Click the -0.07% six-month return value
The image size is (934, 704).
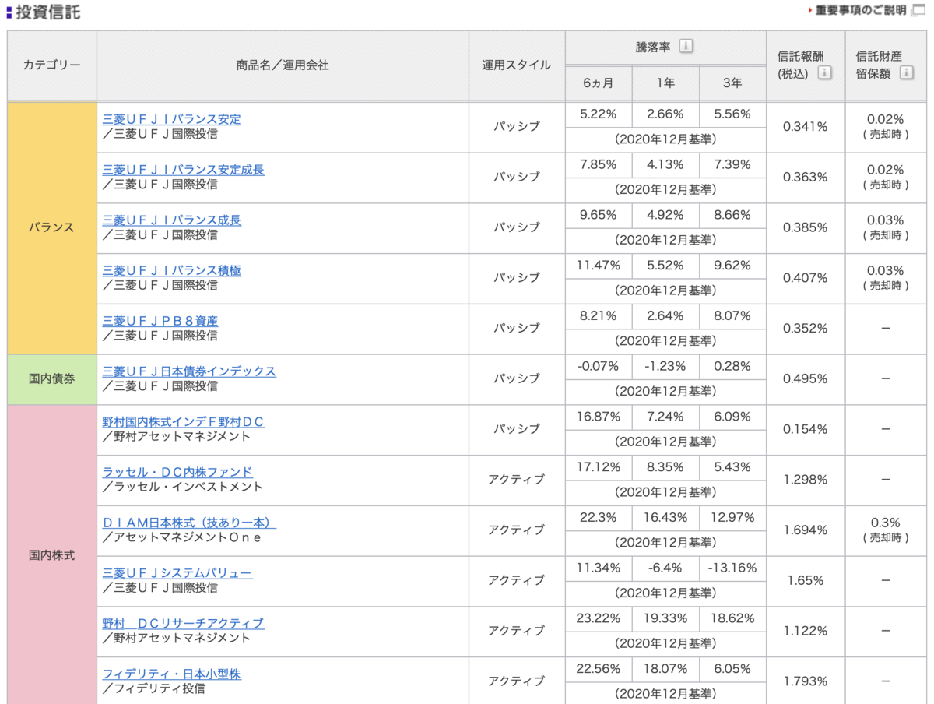(x=599, y=366)
